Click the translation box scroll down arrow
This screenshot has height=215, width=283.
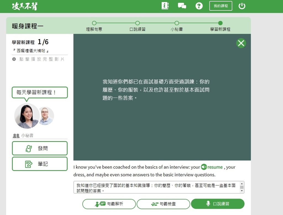(x=242, y=191)
